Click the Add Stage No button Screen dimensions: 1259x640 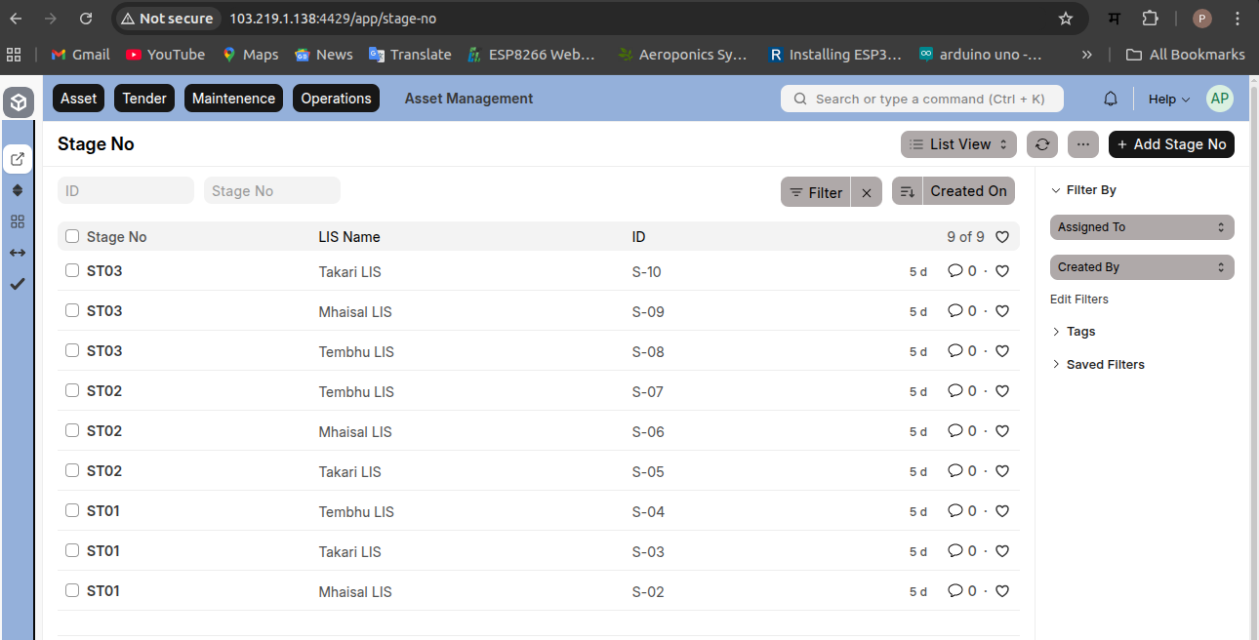1171,144
